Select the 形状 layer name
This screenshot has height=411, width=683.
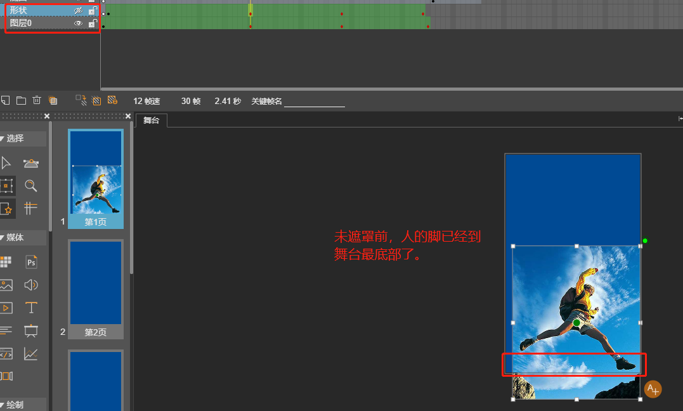click(18, 10)
